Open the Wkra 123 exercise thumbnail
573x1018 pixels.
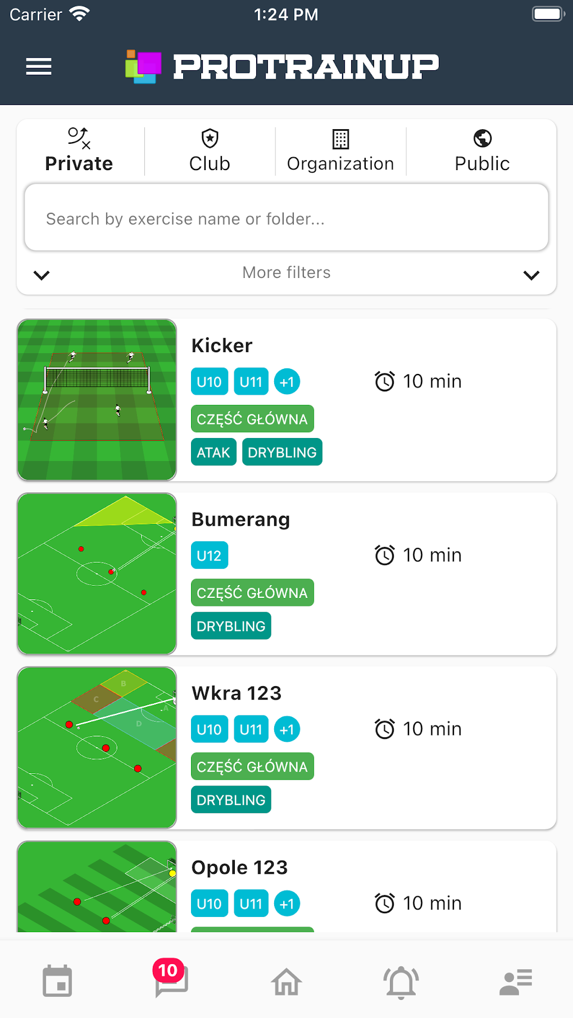(x=97, y=747)
